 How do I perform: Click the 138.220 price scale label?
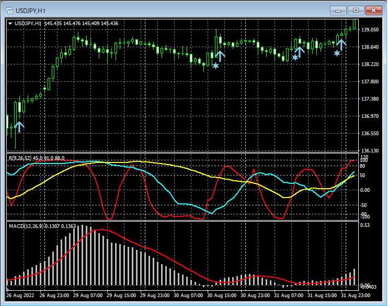click(370, 64)
